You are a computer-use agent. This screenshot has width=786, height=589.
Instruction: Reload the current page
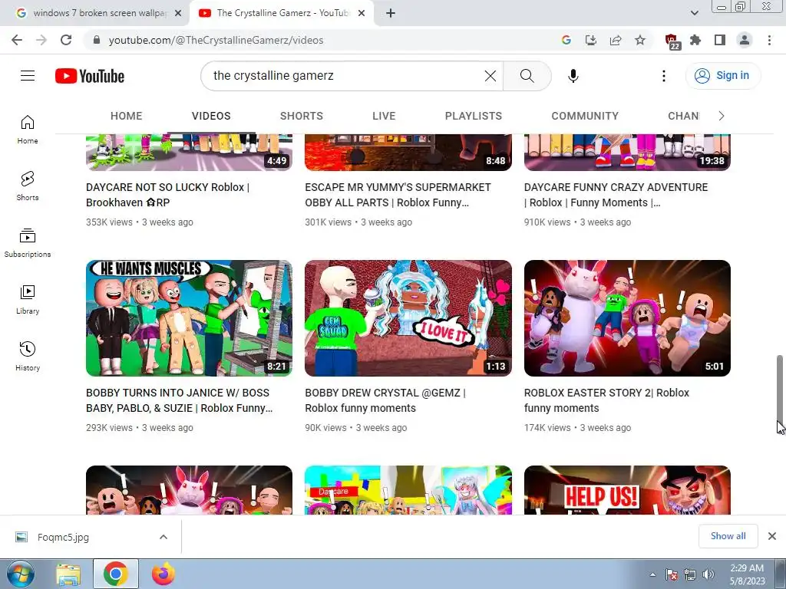(x=66, y=40)
